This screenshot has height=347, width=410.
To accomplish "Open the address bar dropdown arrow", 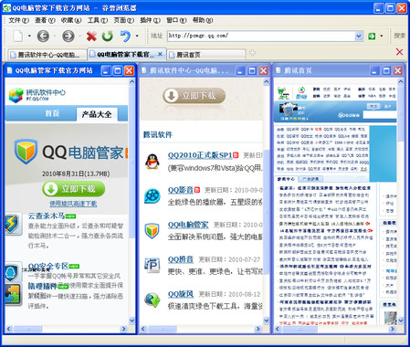I will pos(359,37).
